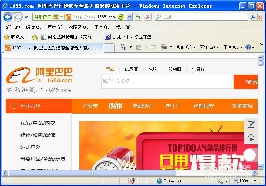The image size is (266, 186).
Task: Open the 鞋靴/箱包/配饰 category
Action: (38, 135)
